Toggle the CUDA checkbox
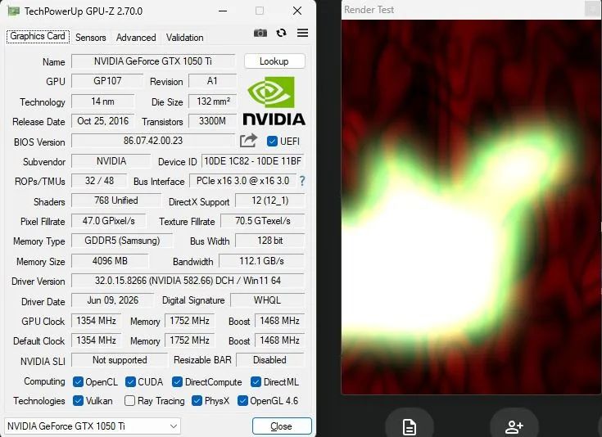 [x=130, y=381]
